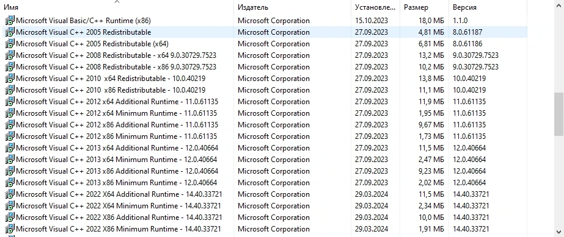
Task: Click the icon of 2022 X64 Minimum Runtime
Action: pos(10,206)
